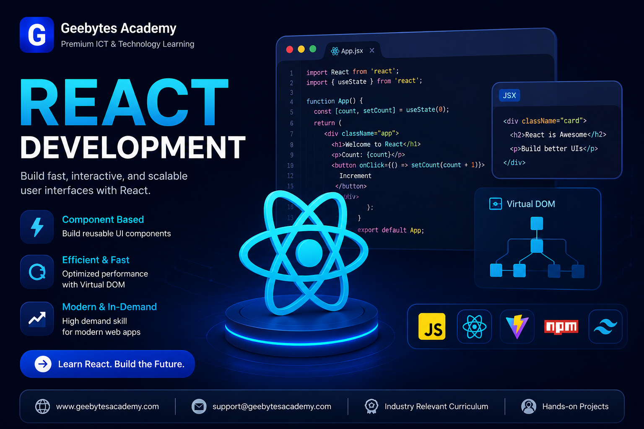Click line number 1 in editor gutter
Viewport: 644px width, 429px height.
(291, 73)
